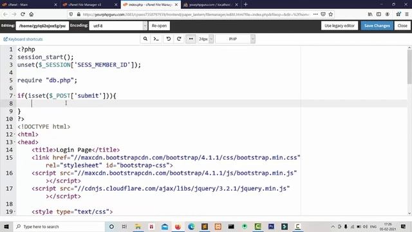Undo the last edit in the editor
The image size is (412, 232).
point(169,39)
